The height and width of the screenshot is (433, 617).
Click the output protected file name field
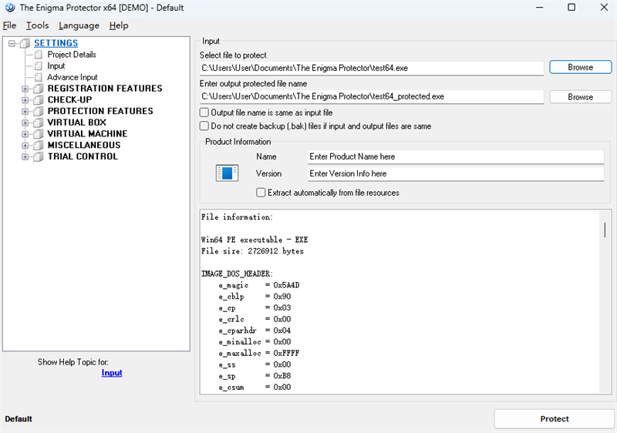pos(372,96)
